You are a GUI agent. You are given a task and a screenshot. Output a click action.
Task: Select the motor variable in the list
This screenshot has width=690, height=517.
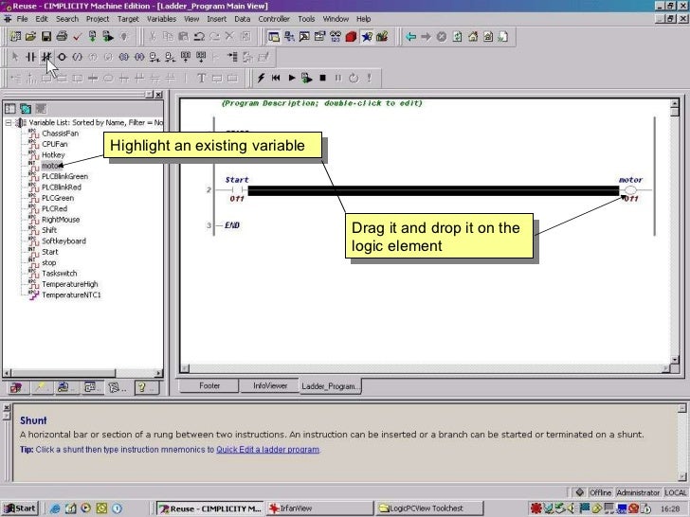pos(50,166)
